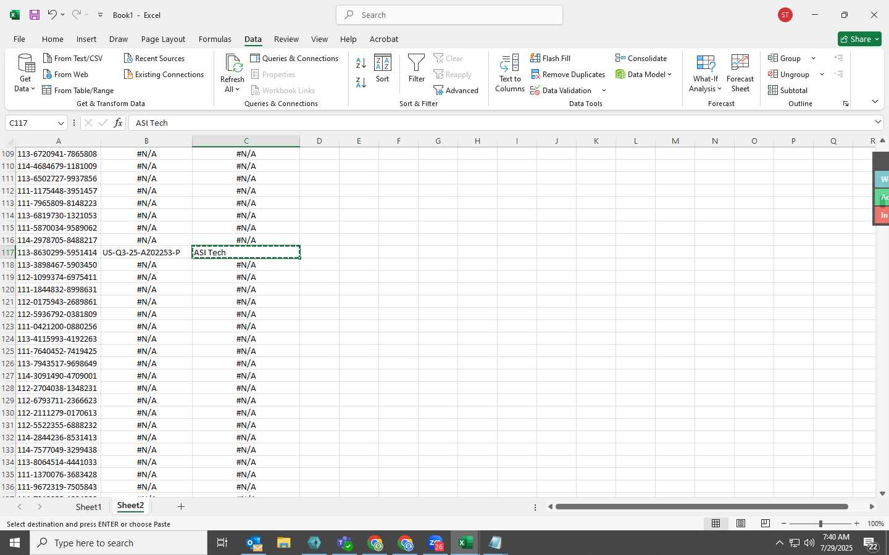The image size is (889, 555).
Task: Expand Data Validation dropdown arrow
Action: [x=604, y=91]
